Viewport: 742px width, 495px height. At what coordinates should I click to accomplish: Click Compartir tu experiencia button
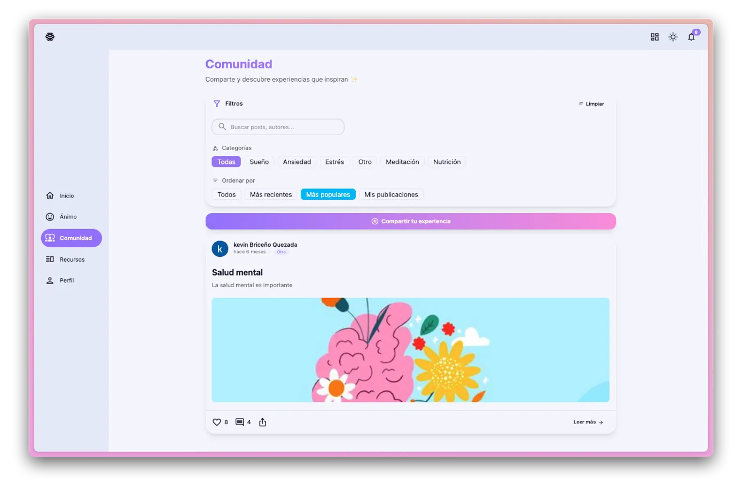point(410,222)
